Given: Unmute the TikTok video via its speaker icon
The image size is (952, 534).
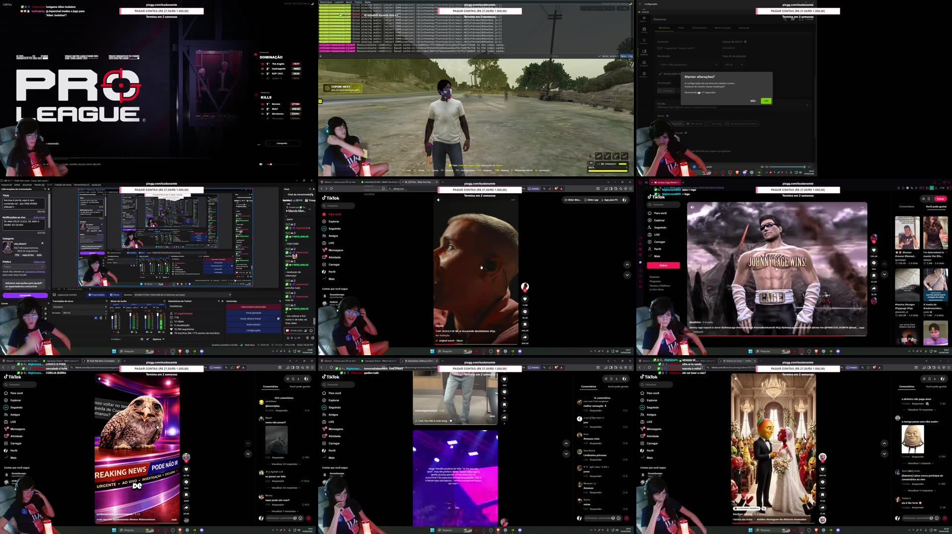Looking at the screenshot, I should coord(438,200).
